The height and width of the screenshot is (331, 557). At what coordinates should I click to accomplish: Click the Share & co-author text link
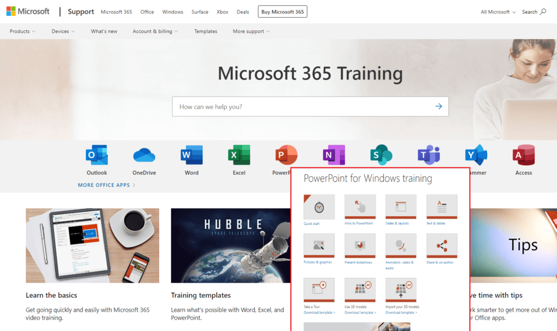click(x=440, y=262)
